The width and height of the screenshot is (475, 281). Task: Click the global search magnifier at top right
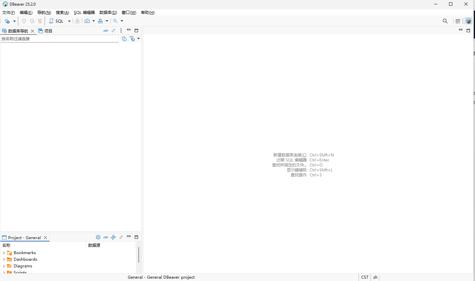[x=445, y=21]
